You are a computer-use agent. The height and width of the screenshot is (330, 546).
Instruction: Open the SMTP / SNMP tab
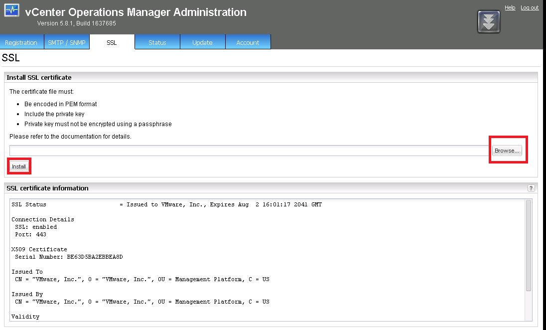pos(67,42)
